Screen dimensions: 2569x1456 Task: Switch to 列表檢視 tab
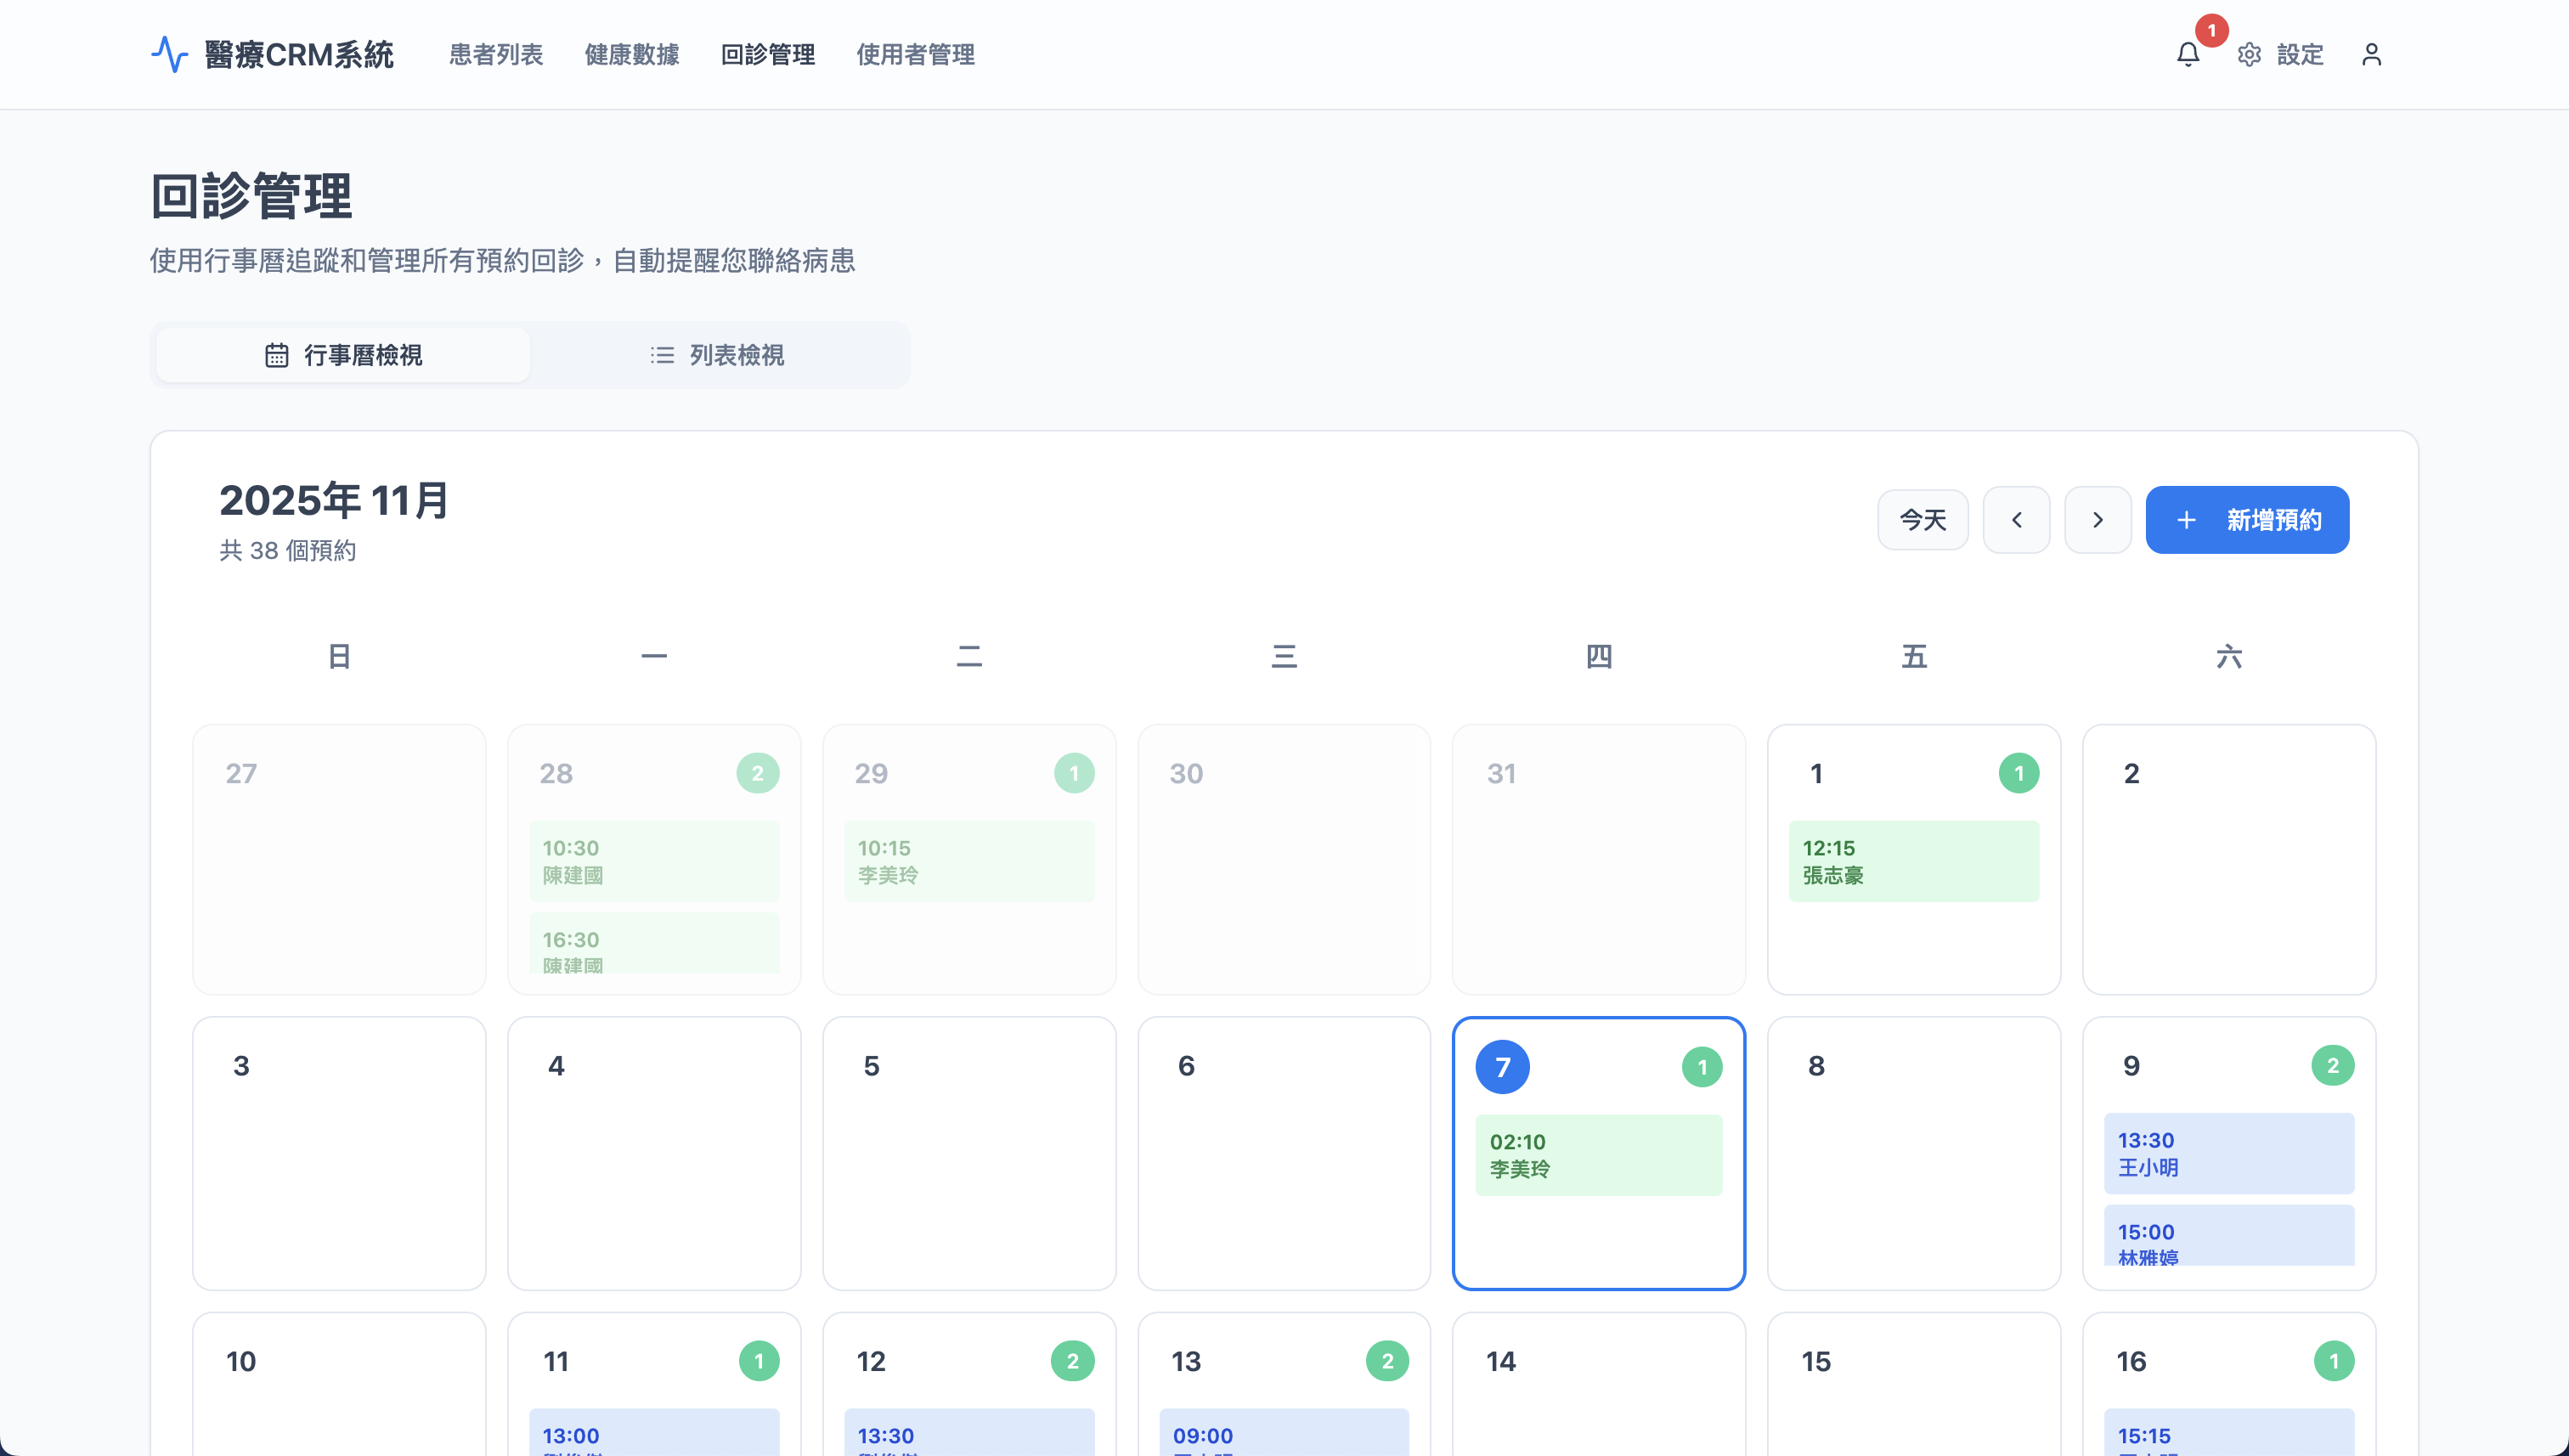click(x=717, y=355)
